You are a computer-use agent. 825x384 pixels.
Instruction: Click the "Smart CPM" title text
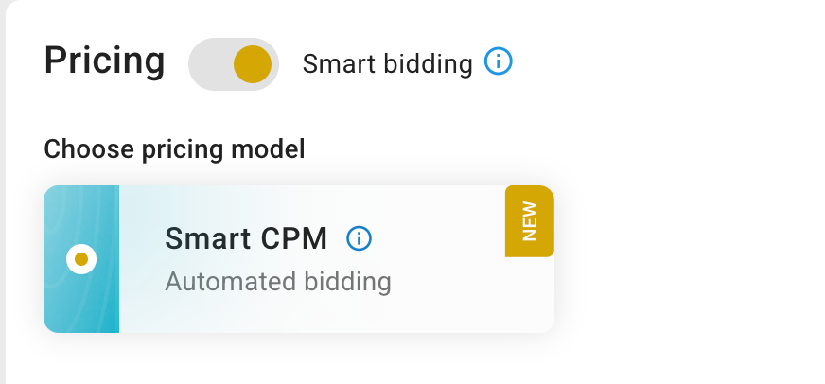tap(246, 239)
